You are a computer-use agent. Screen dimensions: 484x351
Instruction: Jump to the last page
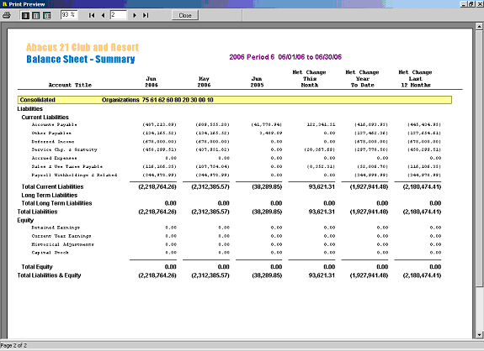[146, 15]
